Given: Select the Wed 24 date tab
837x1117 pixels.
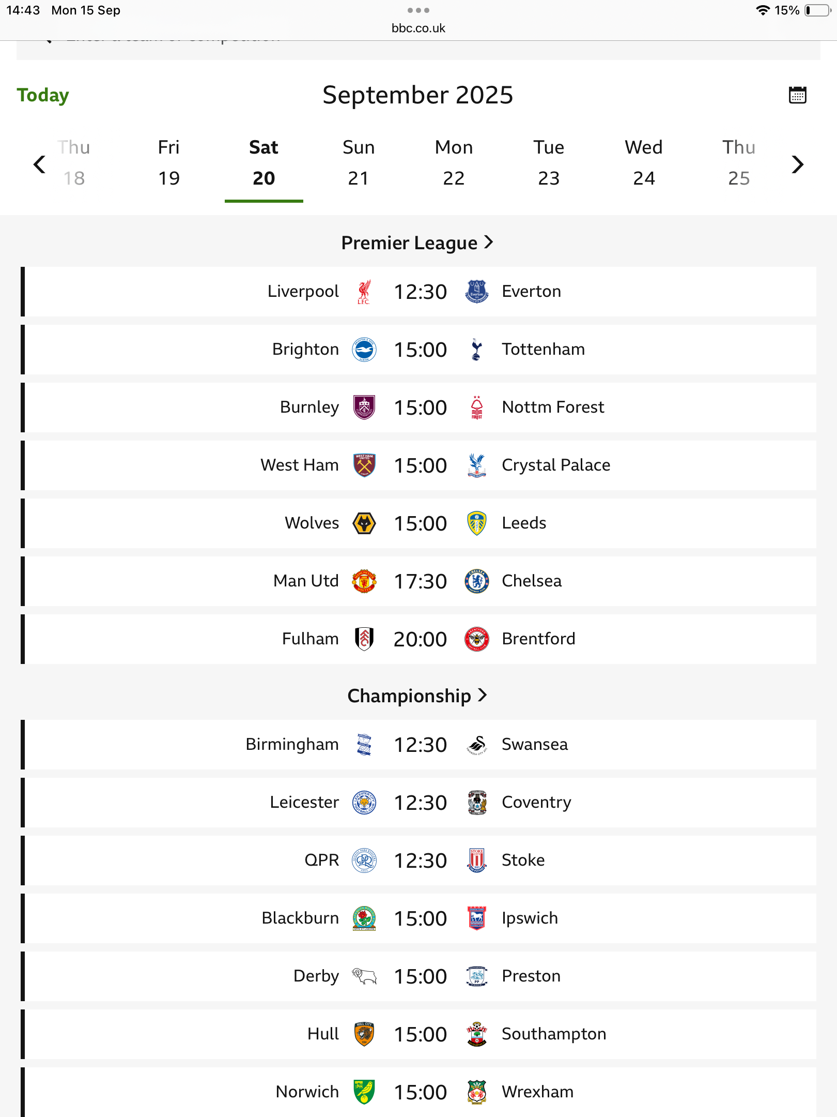Looking at the screenshot, I should click(643, 163).
